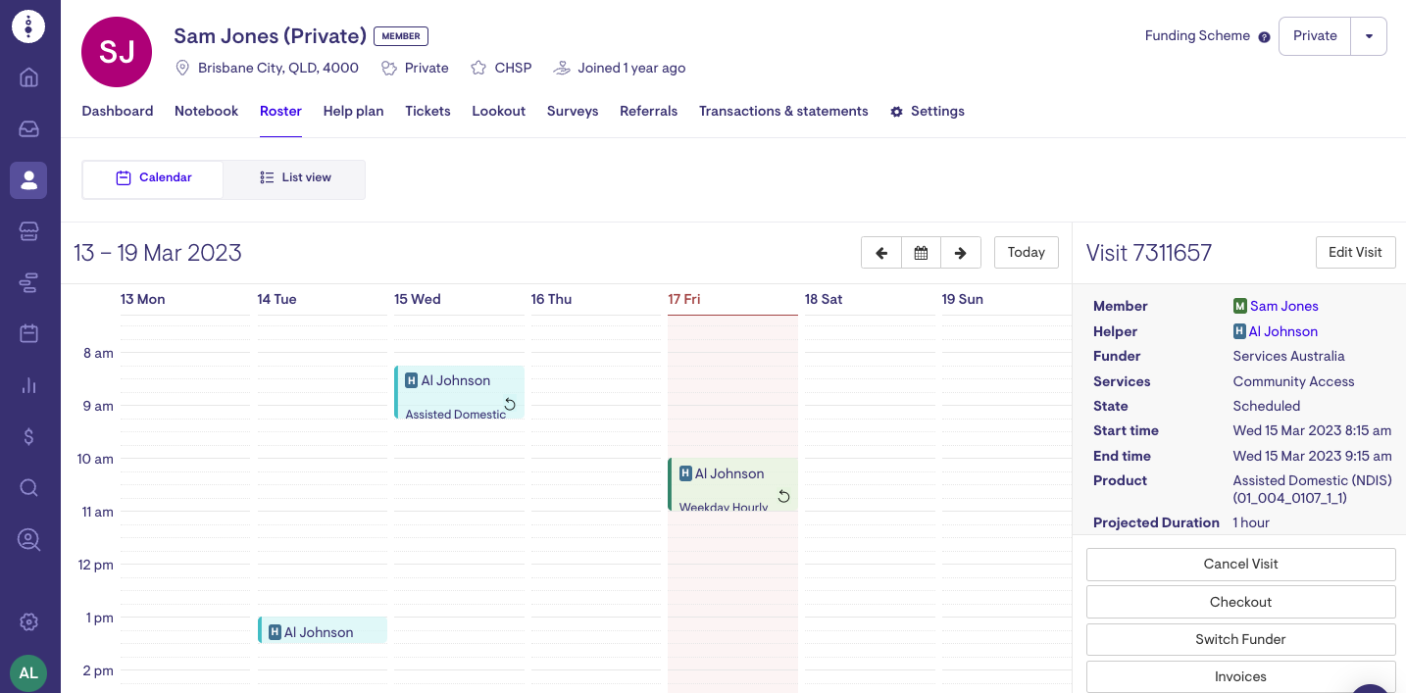Click the AL user avatar
Viewport: 1406px width, 693px height.
click(x=28, y=673)
